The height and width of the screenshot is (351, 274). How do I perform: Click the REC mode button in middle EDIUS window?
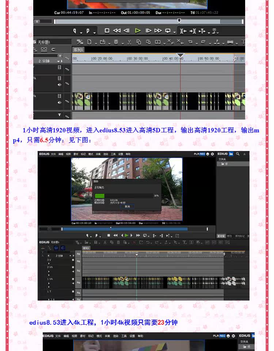(202, 154)
